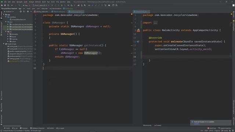
Task: Select MainActivity.java tab in right editor
Action: tap(141, 11)
